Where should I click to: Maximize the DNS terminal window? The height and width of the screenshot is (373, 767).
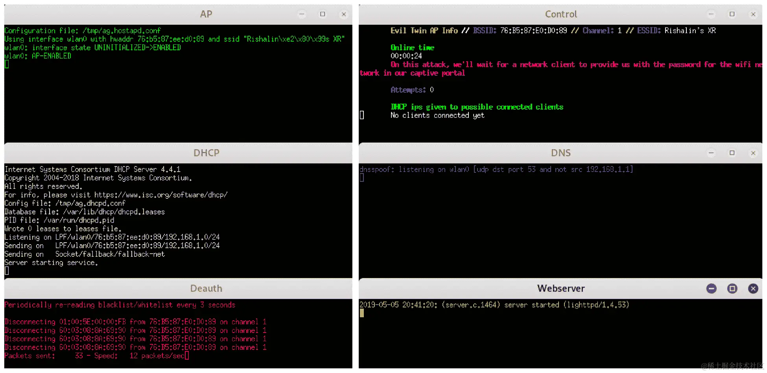[x=732, y=153]
